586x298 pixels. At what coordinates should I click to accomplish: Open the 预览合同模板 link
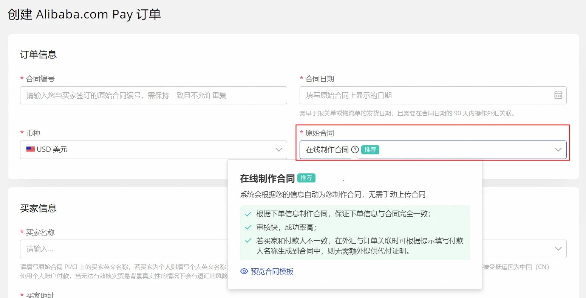pos(271,271)
